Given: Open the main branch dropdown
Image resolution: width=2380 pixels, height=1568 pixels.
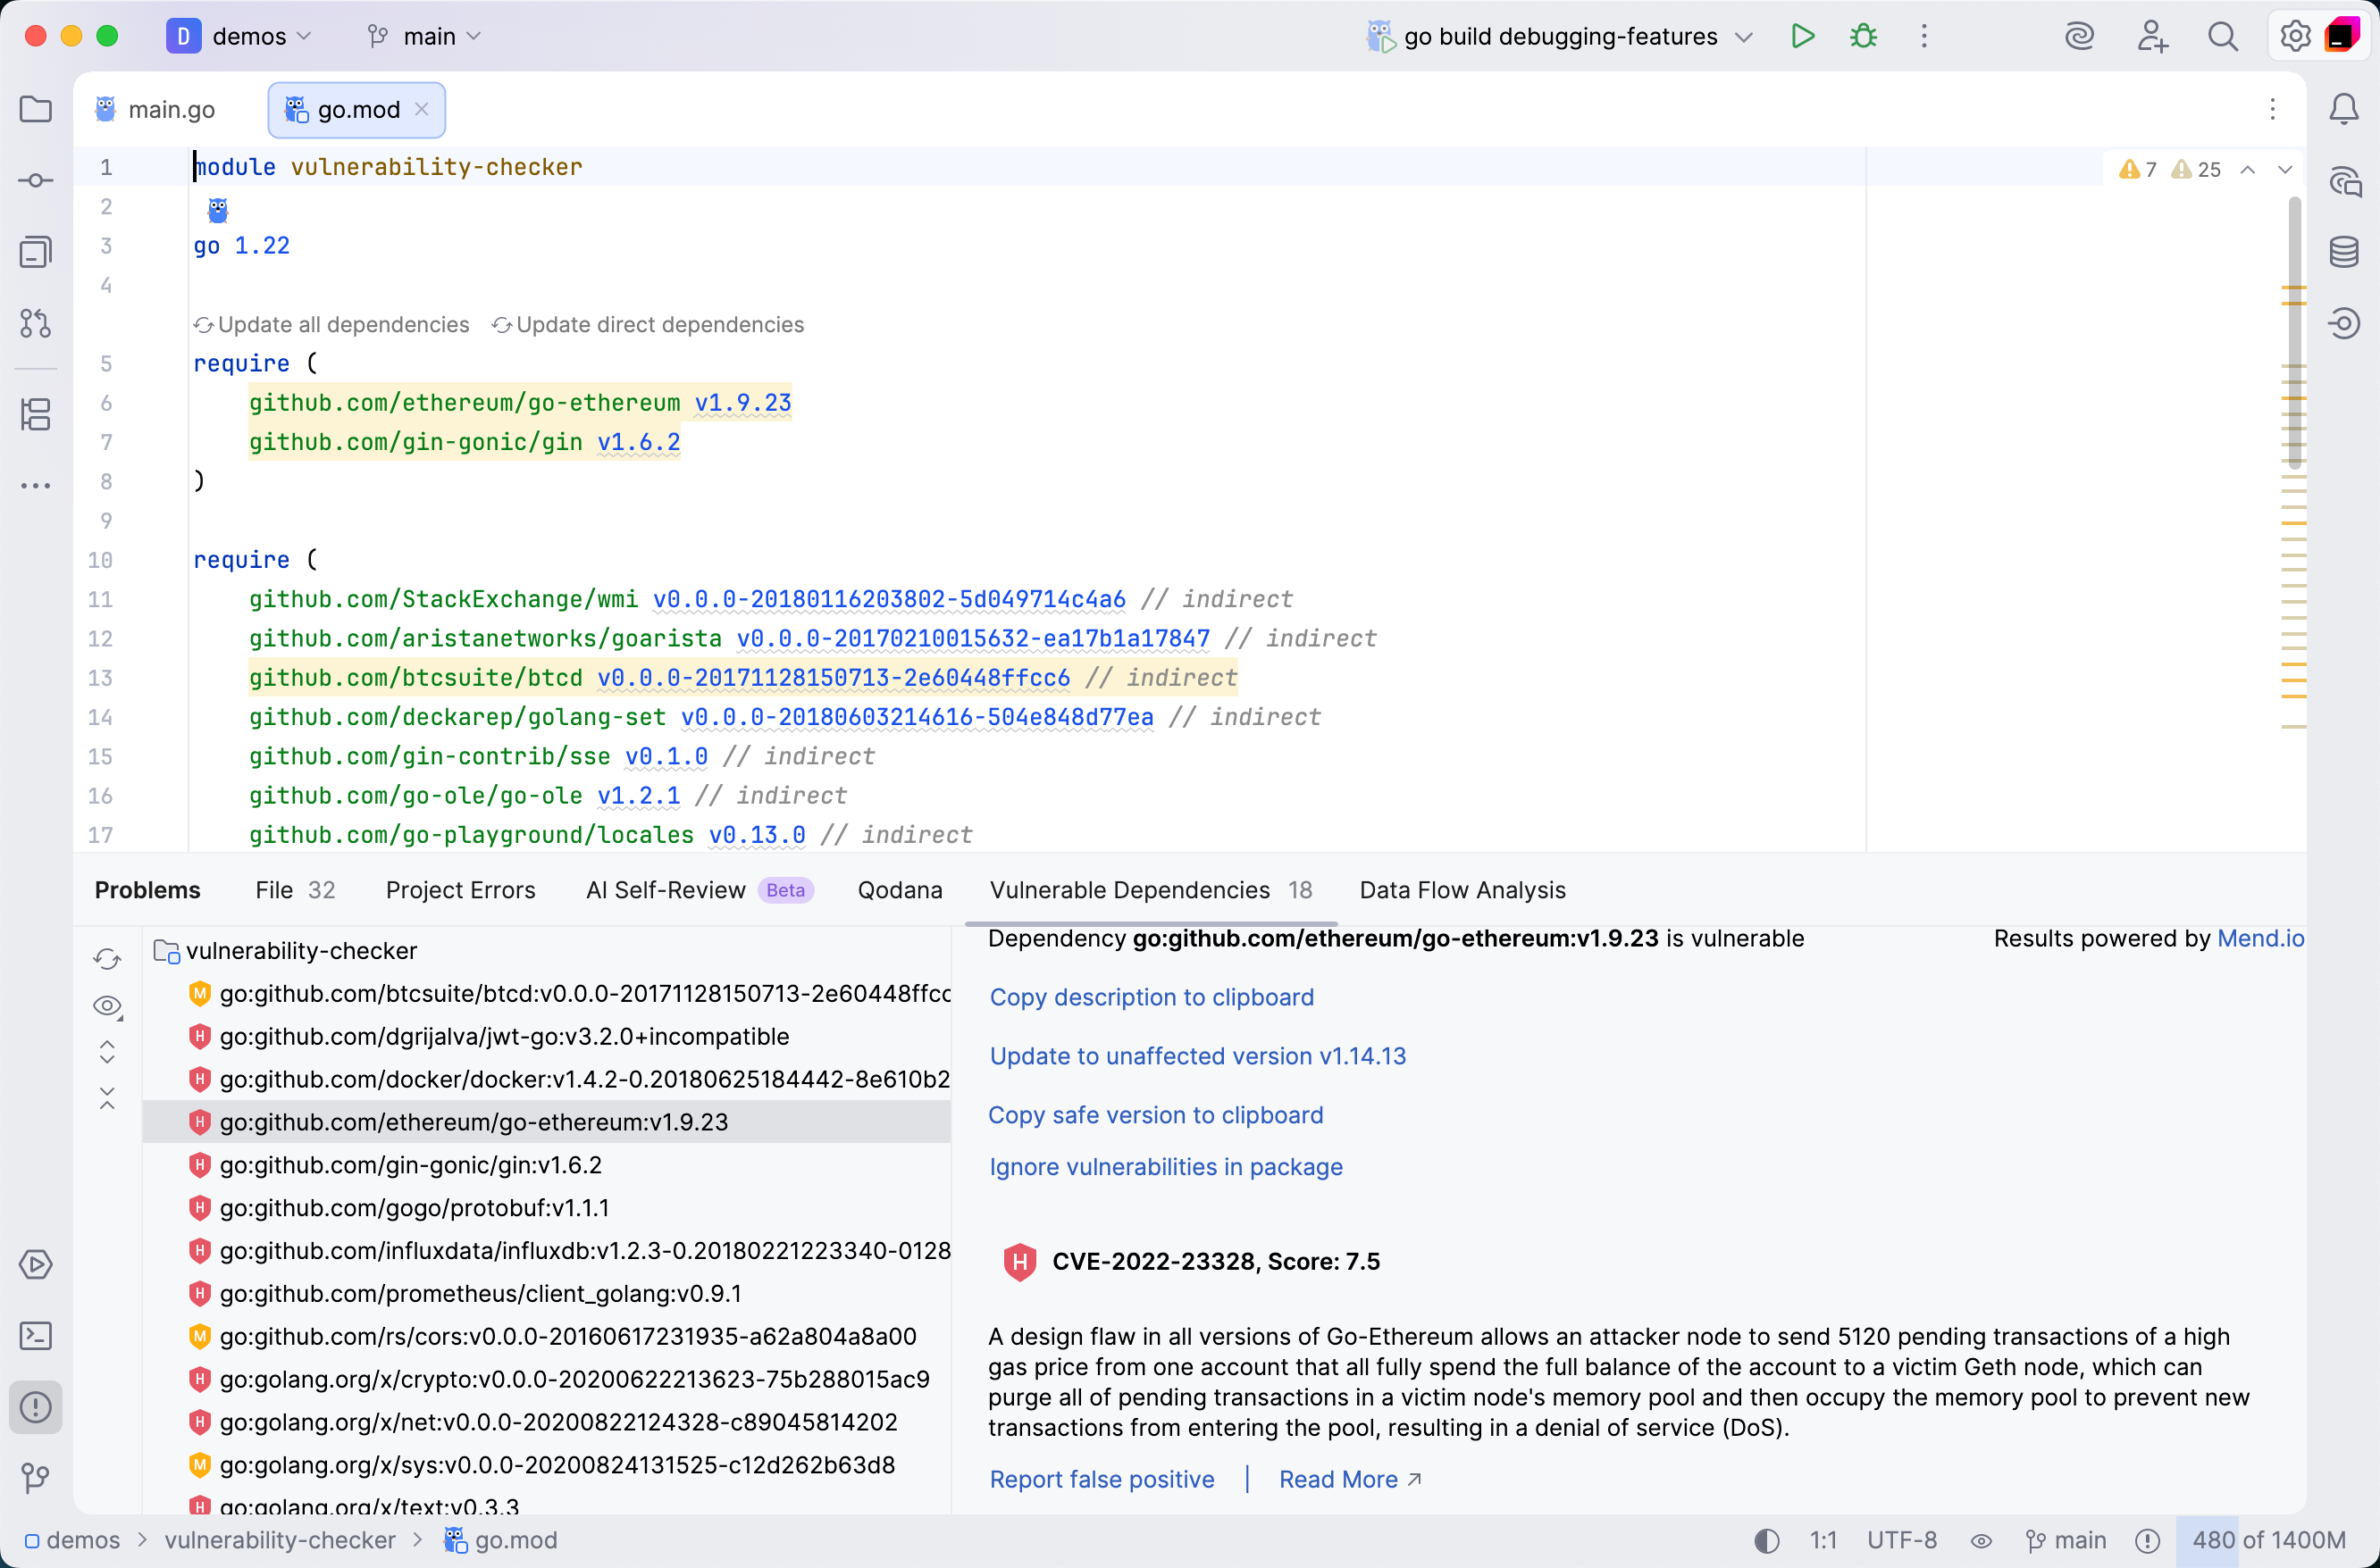Looking at the screenshot, I should [x=424, y=36].
